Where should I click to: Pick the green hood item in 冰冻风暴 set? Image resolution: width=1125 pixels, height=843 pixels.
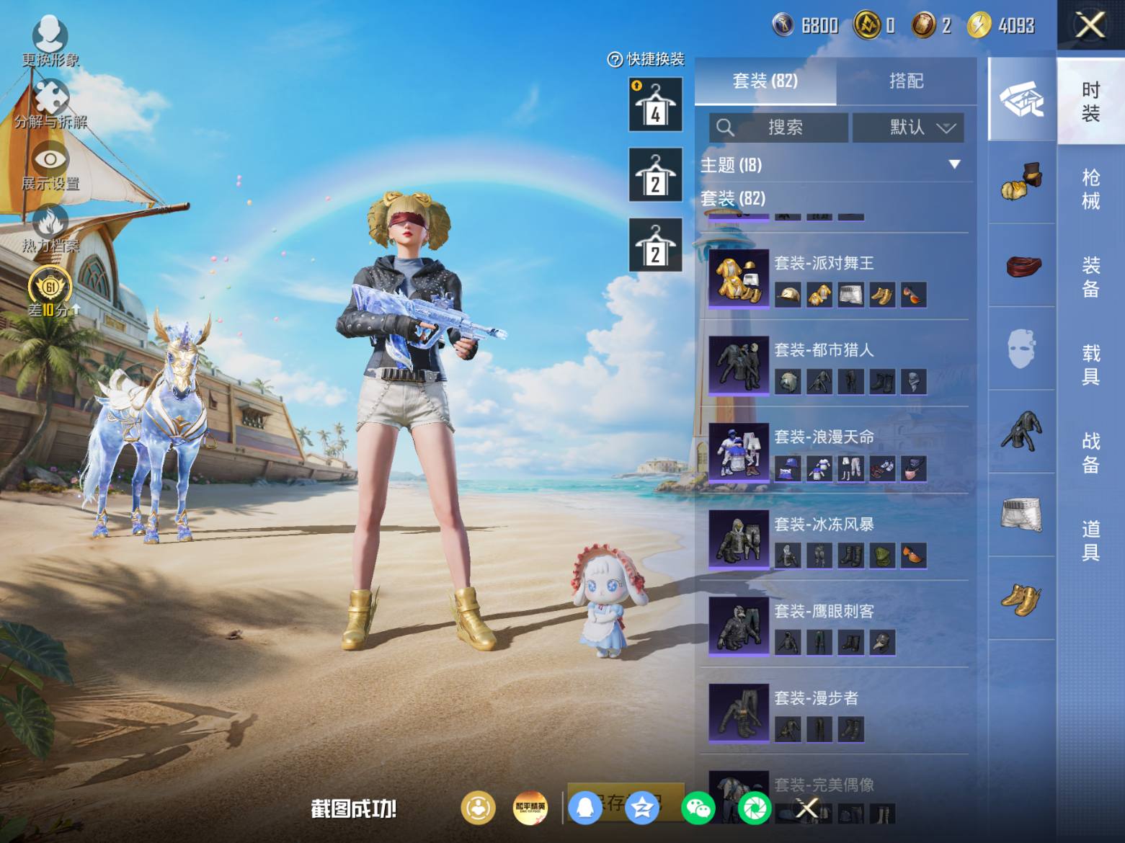tap(882, 556)
